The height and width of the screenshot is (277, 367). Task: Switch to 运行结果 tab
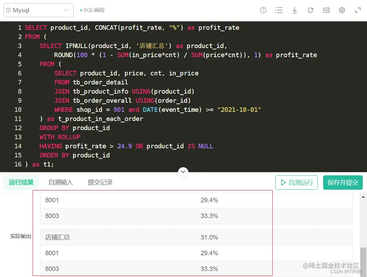[x=21, y=182]
